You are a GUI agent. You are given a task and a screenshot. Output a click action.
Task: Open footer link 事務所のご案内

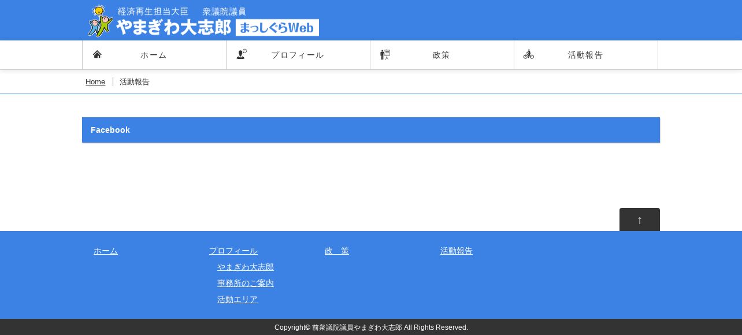tap(246, 283)
